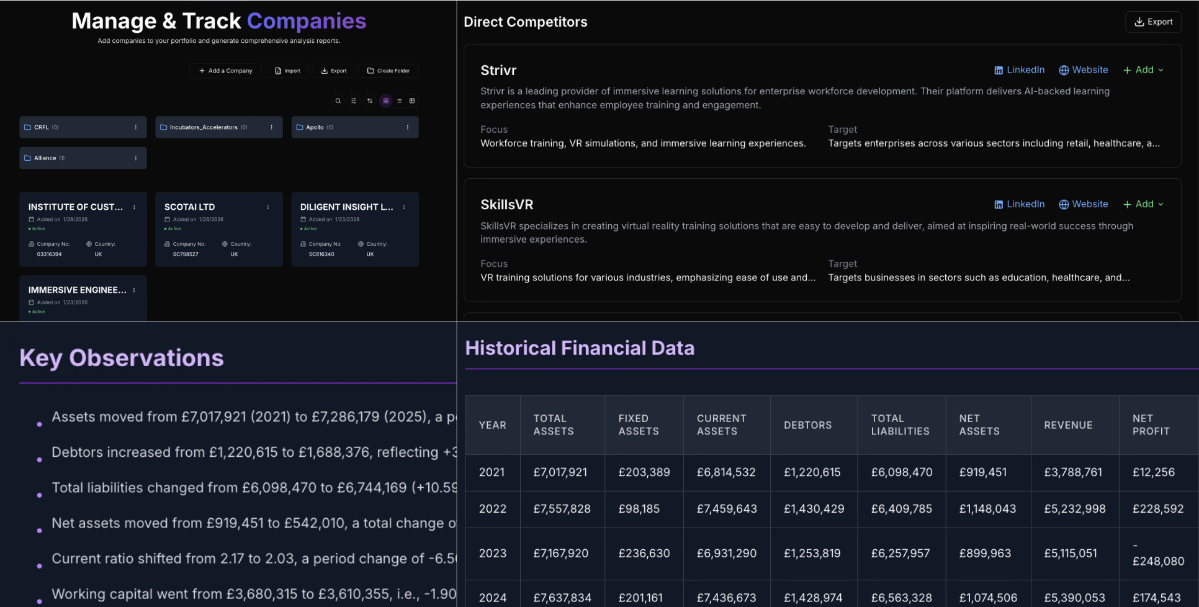Click the sort arrows icon

370,101
